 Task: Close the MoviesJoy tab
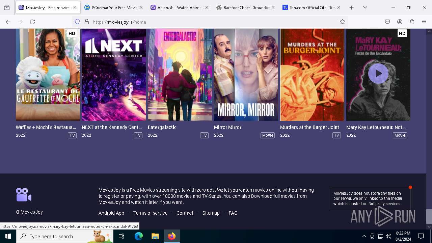tap(75, 7)
